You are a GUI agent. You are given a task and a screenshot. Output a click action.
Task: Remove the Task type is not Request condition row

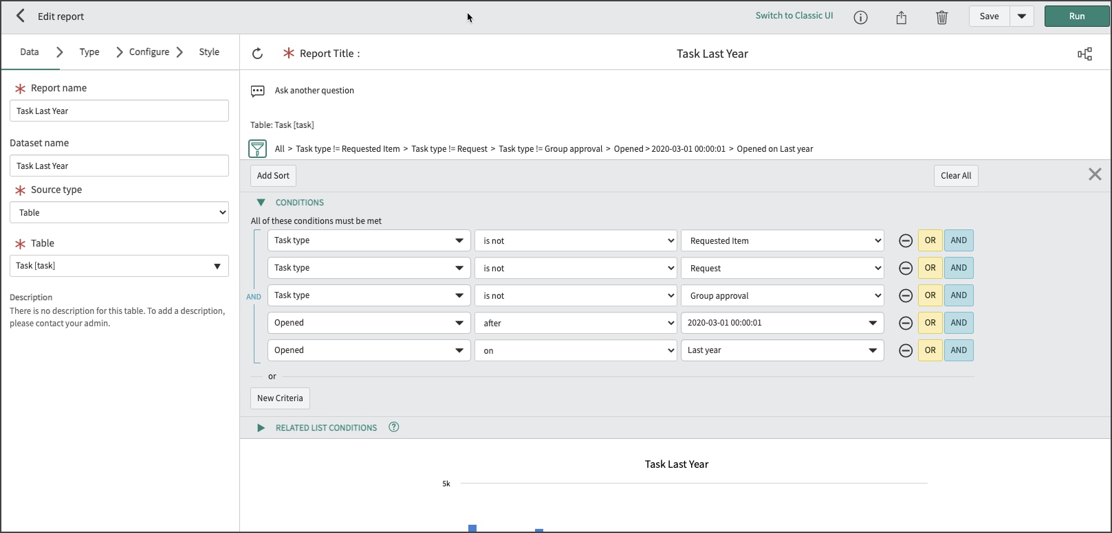click(906, 268)
